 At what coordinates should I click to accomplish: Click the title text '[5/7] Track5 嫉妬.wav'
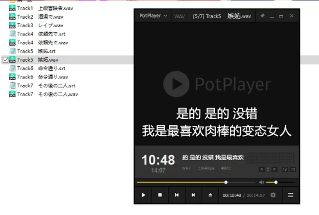[222, 16]
